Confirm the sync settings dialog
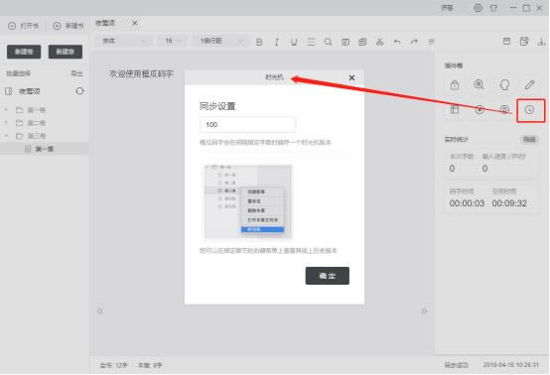550x375 pixels. (x=328, y=276)
